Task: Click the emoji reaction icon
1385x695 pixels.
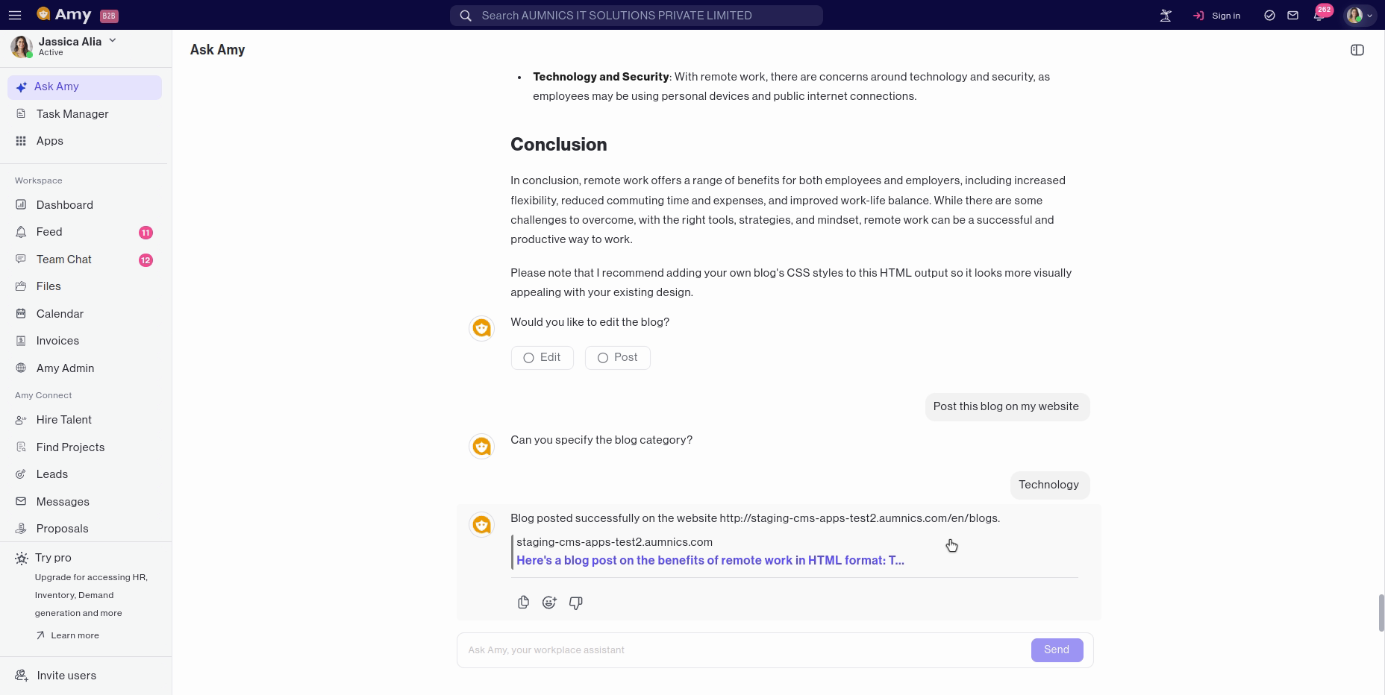Action: [549, 603]
